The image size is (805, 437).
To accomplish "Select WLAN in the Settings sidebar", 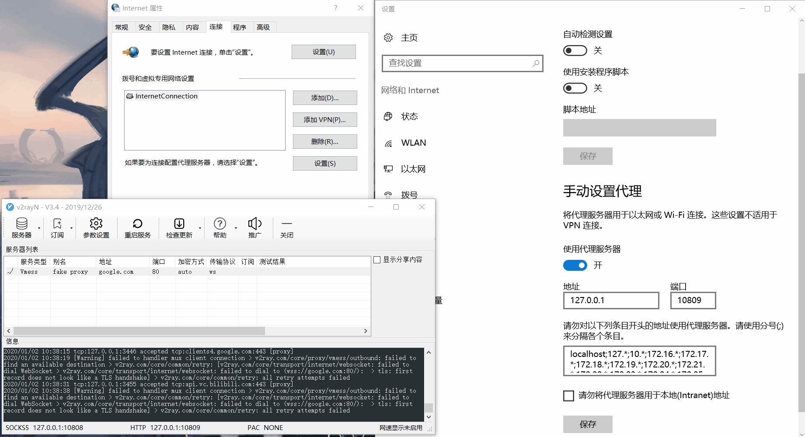I will tap(413, 143).
